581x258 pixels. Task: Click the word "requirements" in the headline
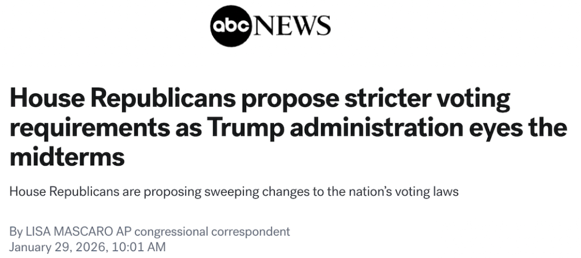click(x=92, y=129)
